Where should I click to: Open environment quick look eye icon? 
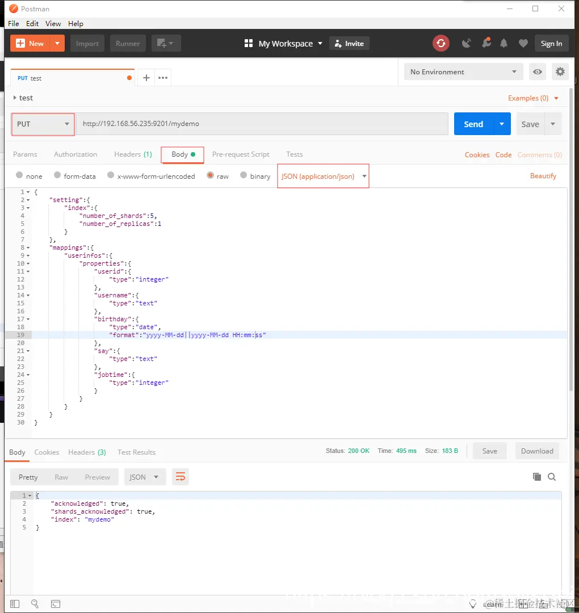click(x=538, y=72)
